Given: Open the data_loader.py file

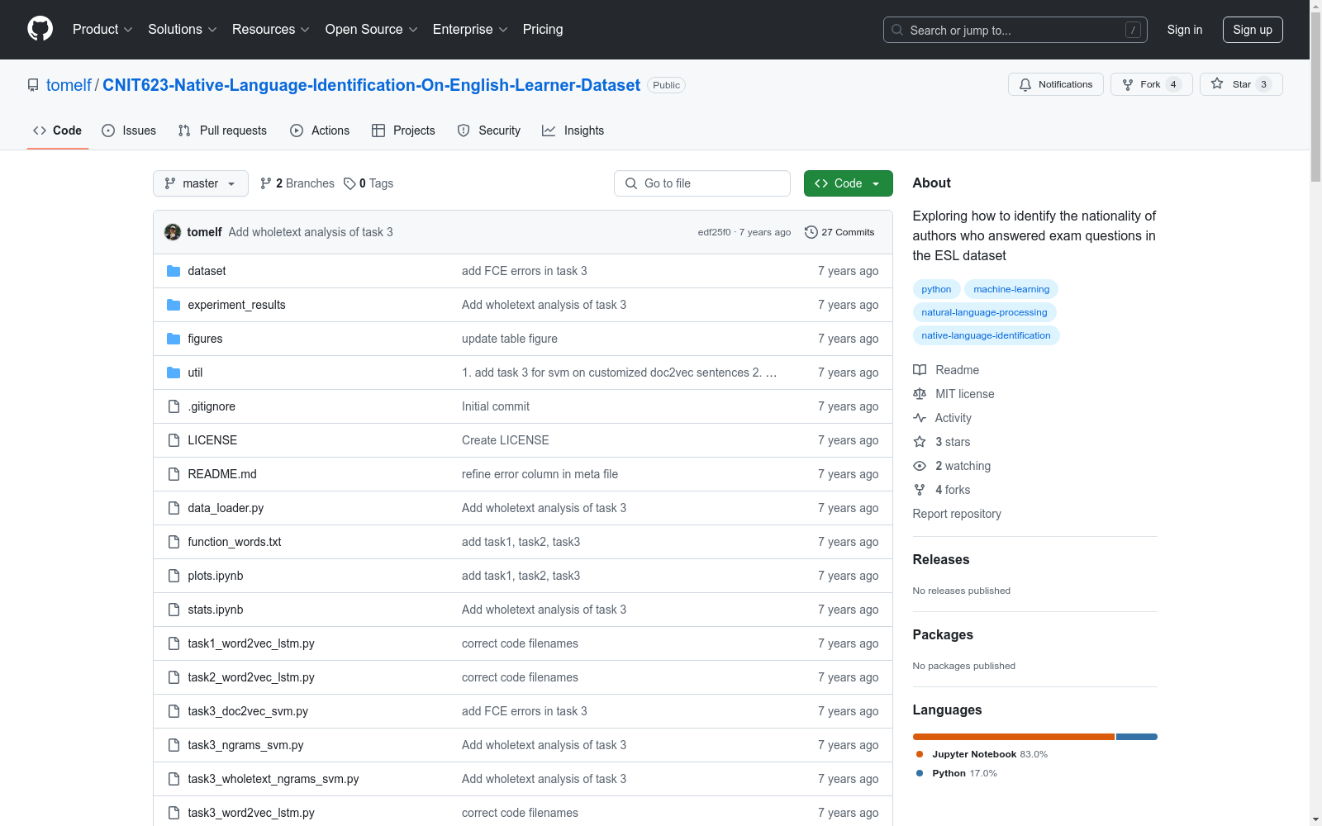Looking at the screenshot, I should [x=226, y=508].
